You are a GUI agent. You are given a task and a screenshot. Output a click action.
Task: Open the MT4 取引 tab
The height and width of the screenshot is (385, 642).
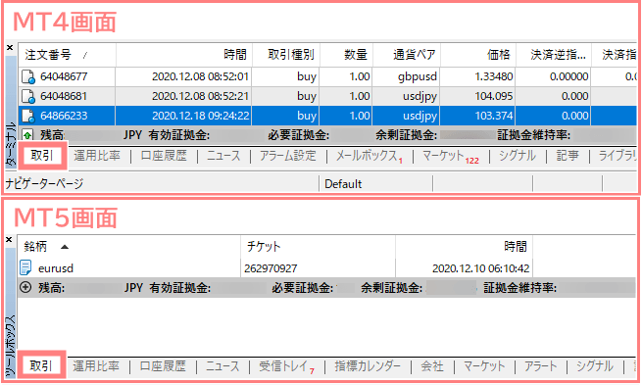pyautogui.click(x=42, y=156)
